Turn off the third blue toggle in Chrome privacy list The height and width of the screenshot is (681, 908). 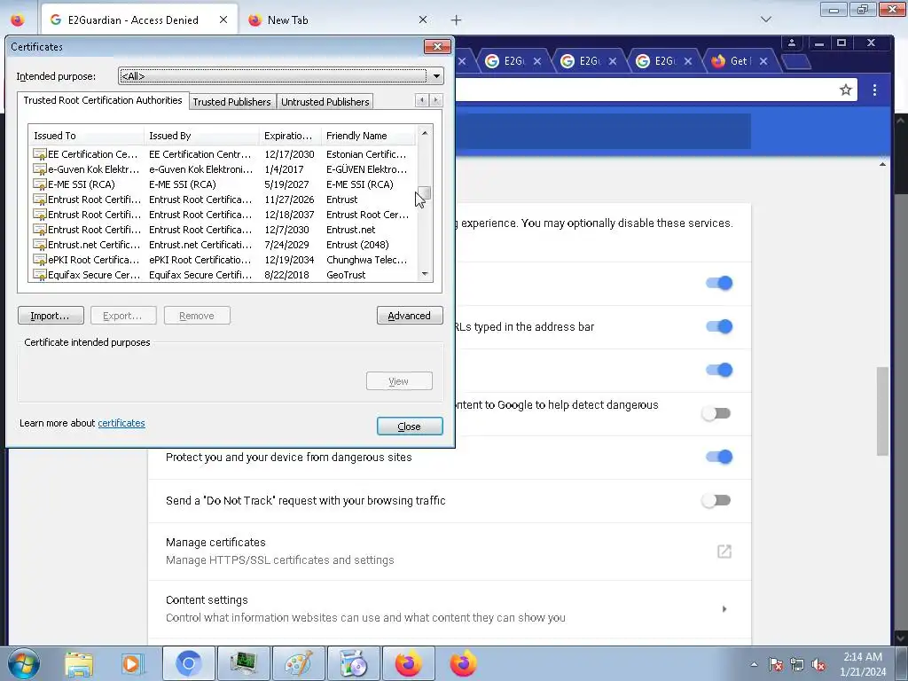tap(718, 370)
